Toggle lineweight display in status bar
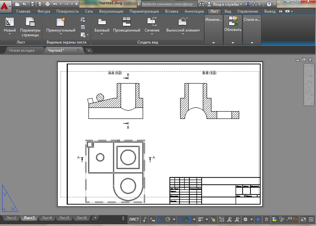Viewport: 316px width, 226px height. pos(200,219)
